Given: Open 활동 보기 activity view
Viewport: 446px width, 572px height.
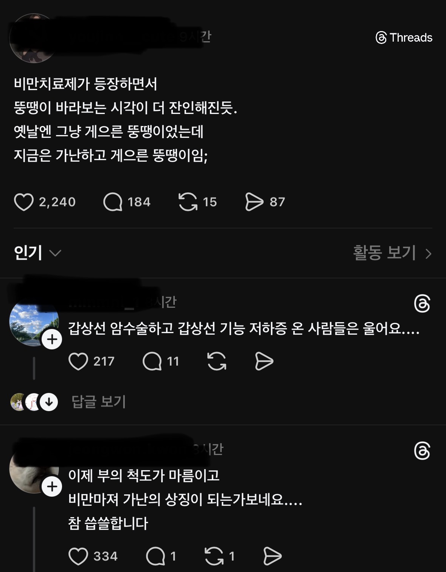Looking at the screenshot, I should click(x=392, y=253).
